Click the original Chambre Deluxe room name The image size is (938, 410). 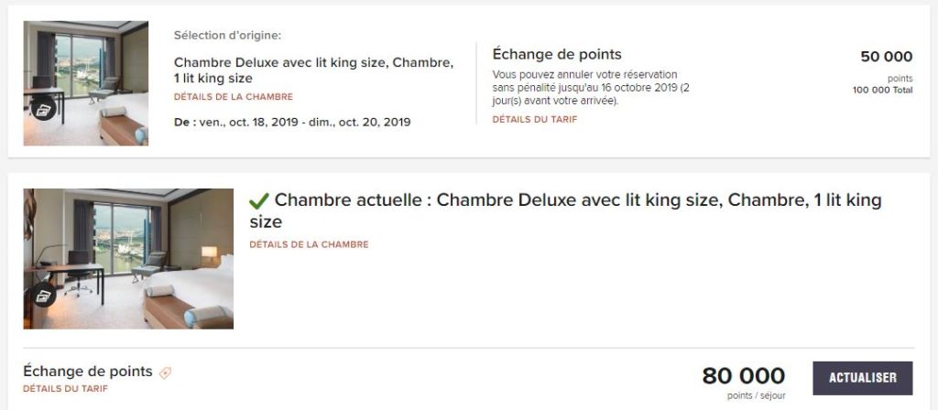(x=313, y=70)
